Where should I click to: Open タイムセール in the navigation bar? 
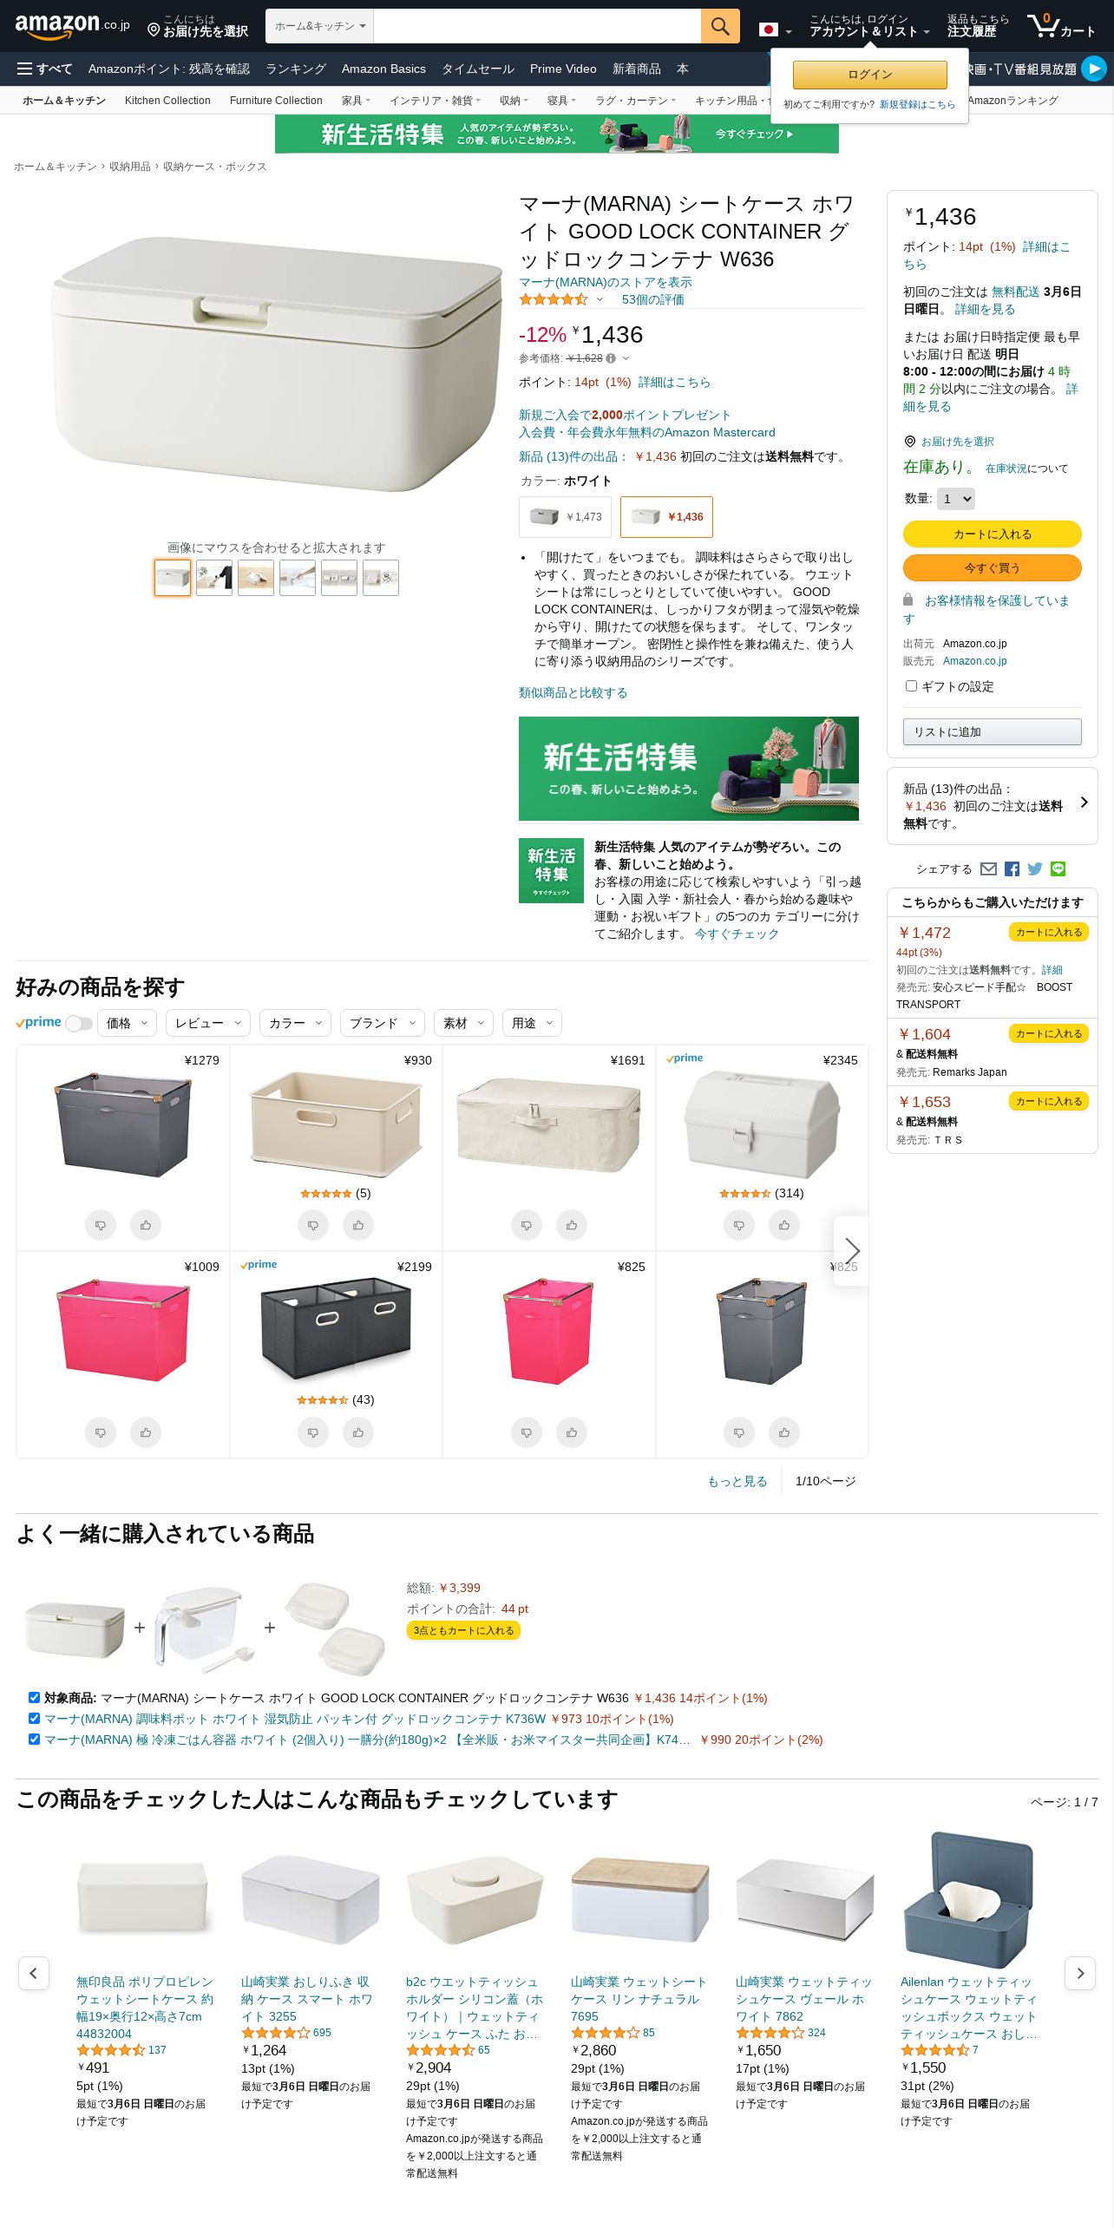coord(478,69)
